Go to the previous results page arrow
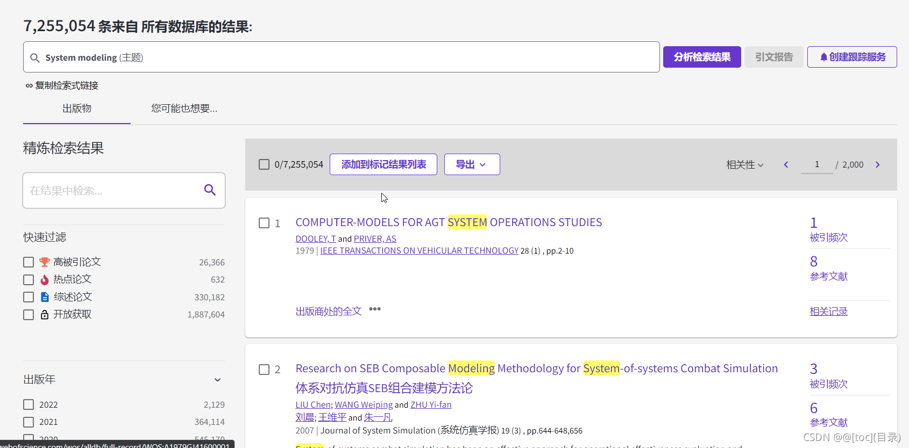This screenshot has height=448, width=909. [x=786, y=165]
